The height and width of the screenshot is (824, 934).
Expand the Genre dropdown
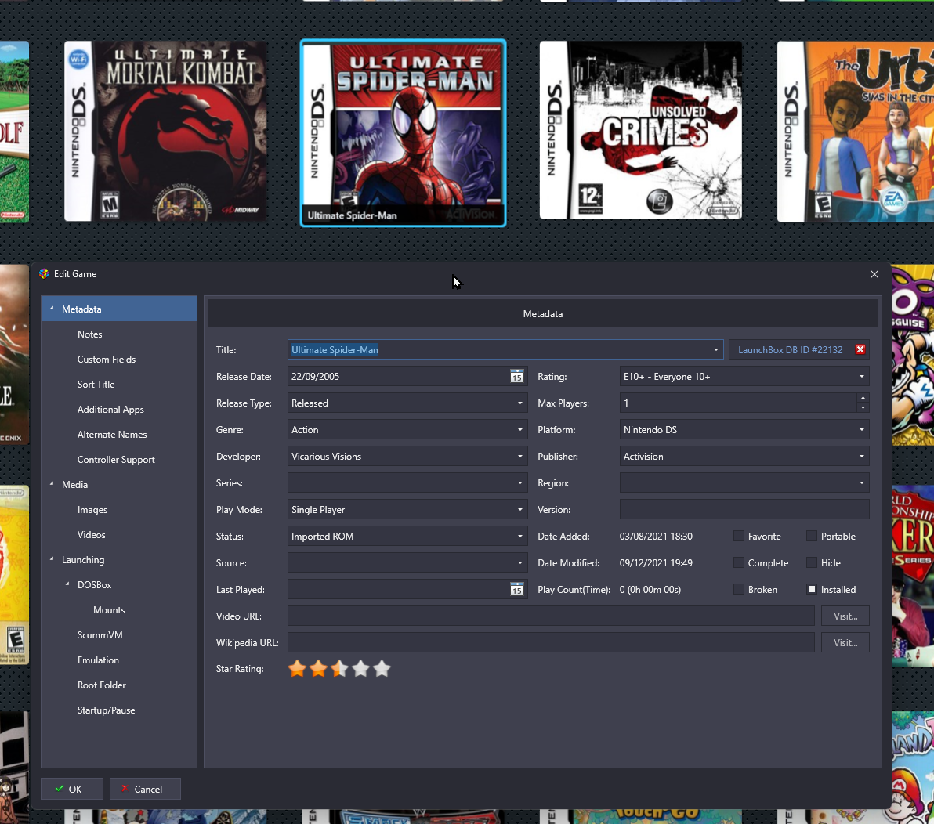[x=520, y=430]
